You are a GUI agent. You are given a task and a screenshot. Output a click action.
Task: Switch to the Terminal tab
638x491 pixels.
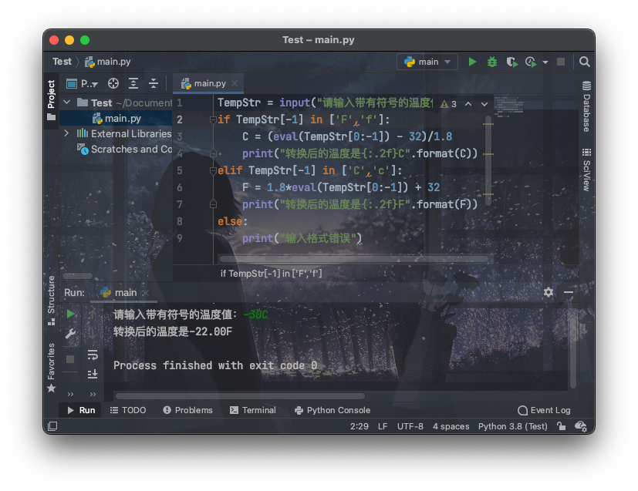(252, 410)
